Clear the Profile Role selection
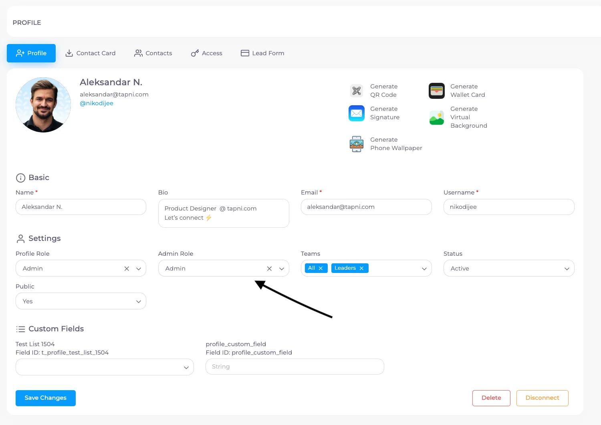 127,269
